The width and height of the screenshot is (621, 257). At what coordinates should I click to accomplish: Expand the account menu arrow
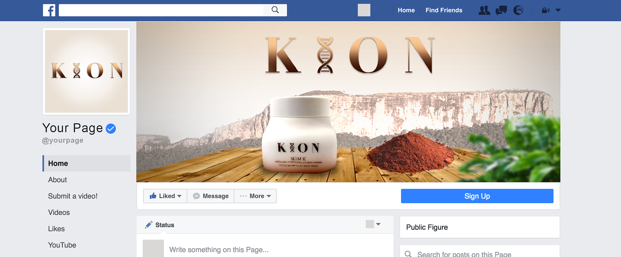click(x=558, y=10)
